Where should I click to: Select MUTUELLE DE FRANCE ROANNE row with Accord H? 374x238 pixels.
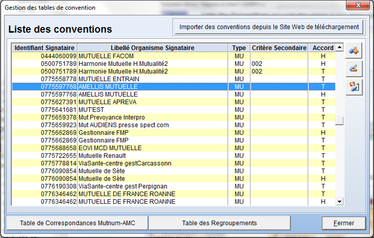[174, 202]
